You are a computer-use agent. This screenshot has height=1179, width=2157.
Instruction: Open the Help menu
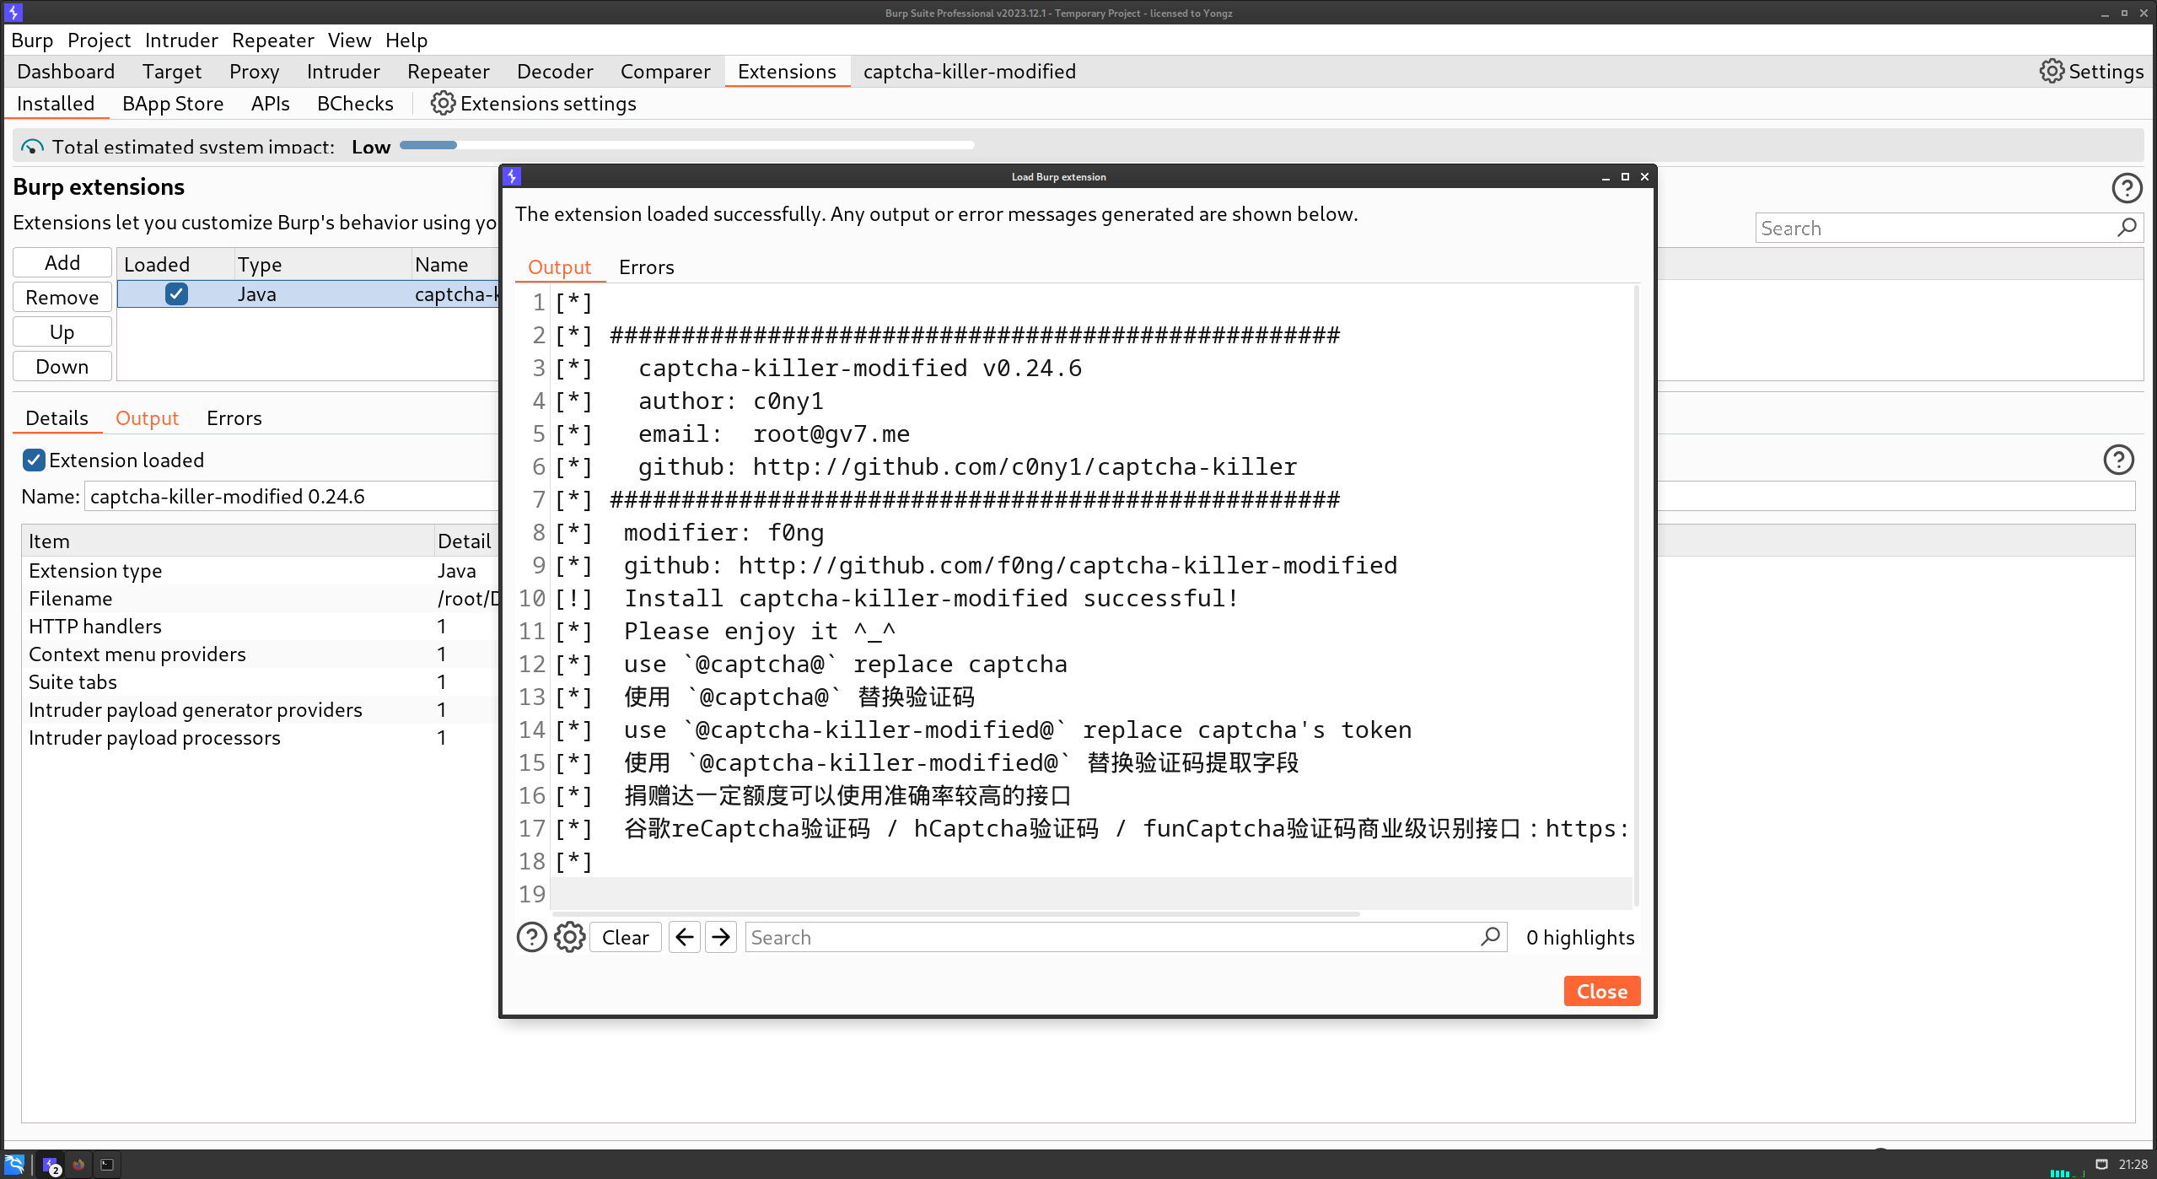coord(406,40)
